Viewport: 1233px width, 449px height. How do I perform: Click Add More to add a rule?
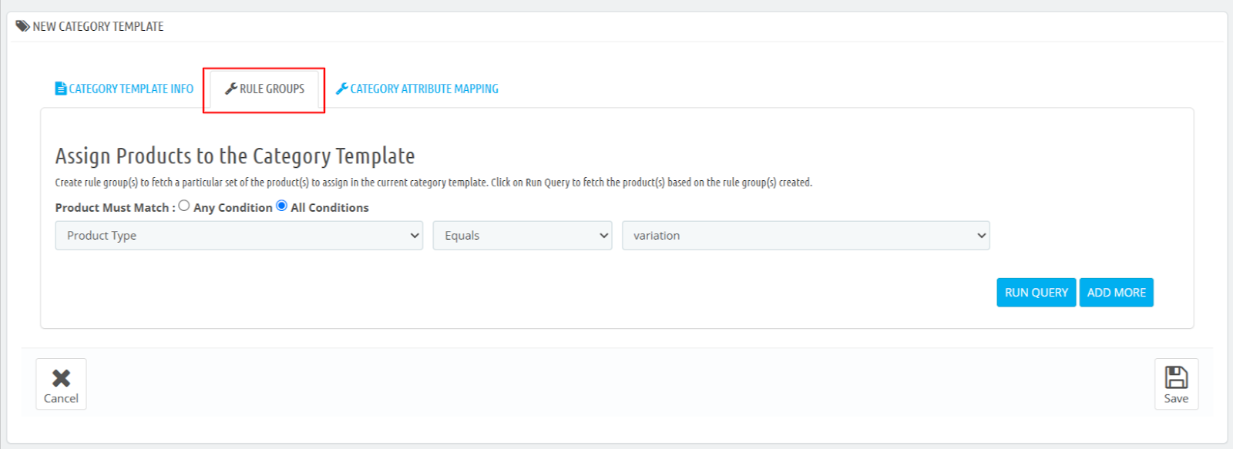click(1116, 293)
